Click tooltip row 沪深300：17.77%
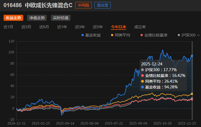This screenshot has width=201, height=127. coord(159,70)
